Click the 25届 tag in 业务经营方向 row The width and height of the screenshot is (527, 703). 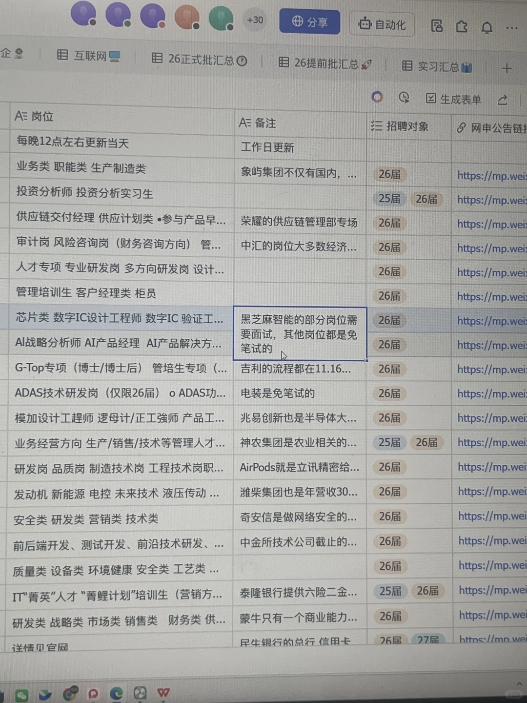(x=389, y=442)
